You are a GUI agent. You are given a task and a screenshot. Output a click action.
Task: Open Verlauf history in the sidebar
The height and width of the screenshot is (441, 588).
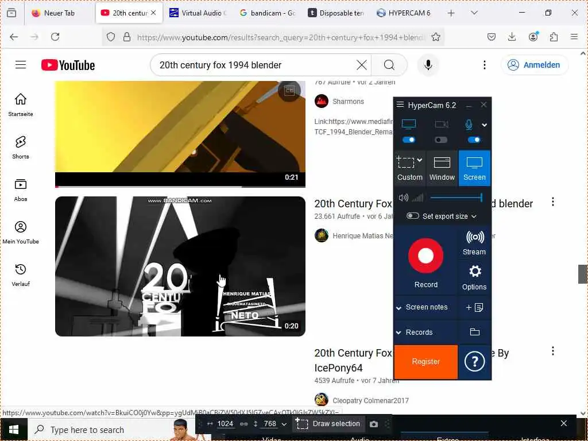21,275
